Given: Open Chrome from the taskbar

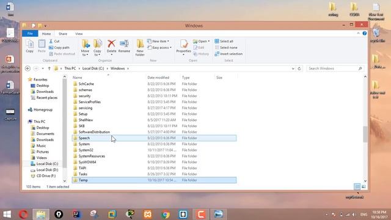Looking at the screenshot, I should pos(166,215).
